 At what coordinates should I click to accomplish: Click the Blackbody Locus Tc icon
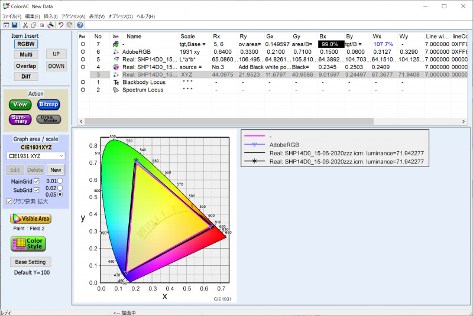click(115, 82)
